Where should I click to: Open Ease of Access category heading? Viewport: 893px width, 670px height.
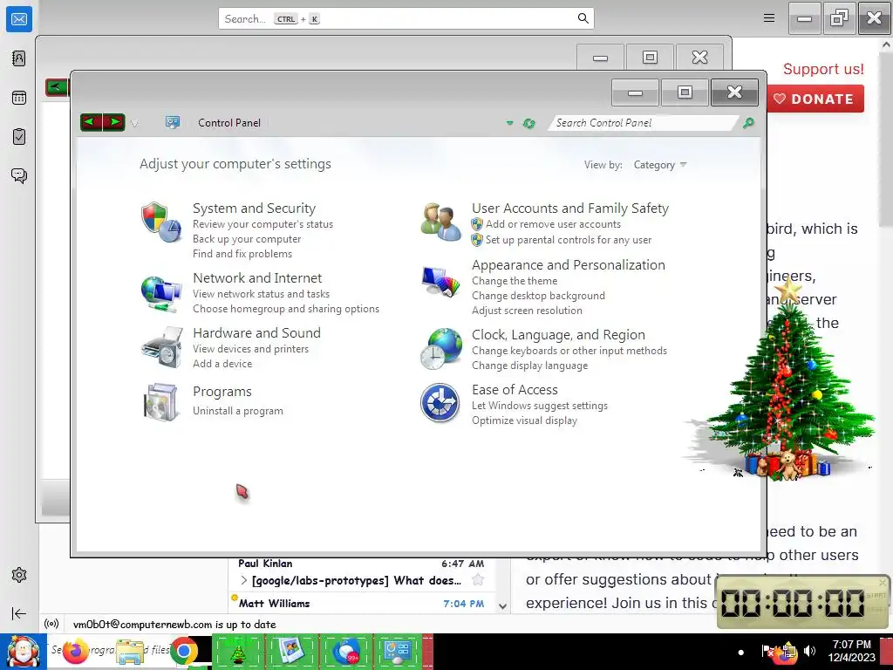515,390
